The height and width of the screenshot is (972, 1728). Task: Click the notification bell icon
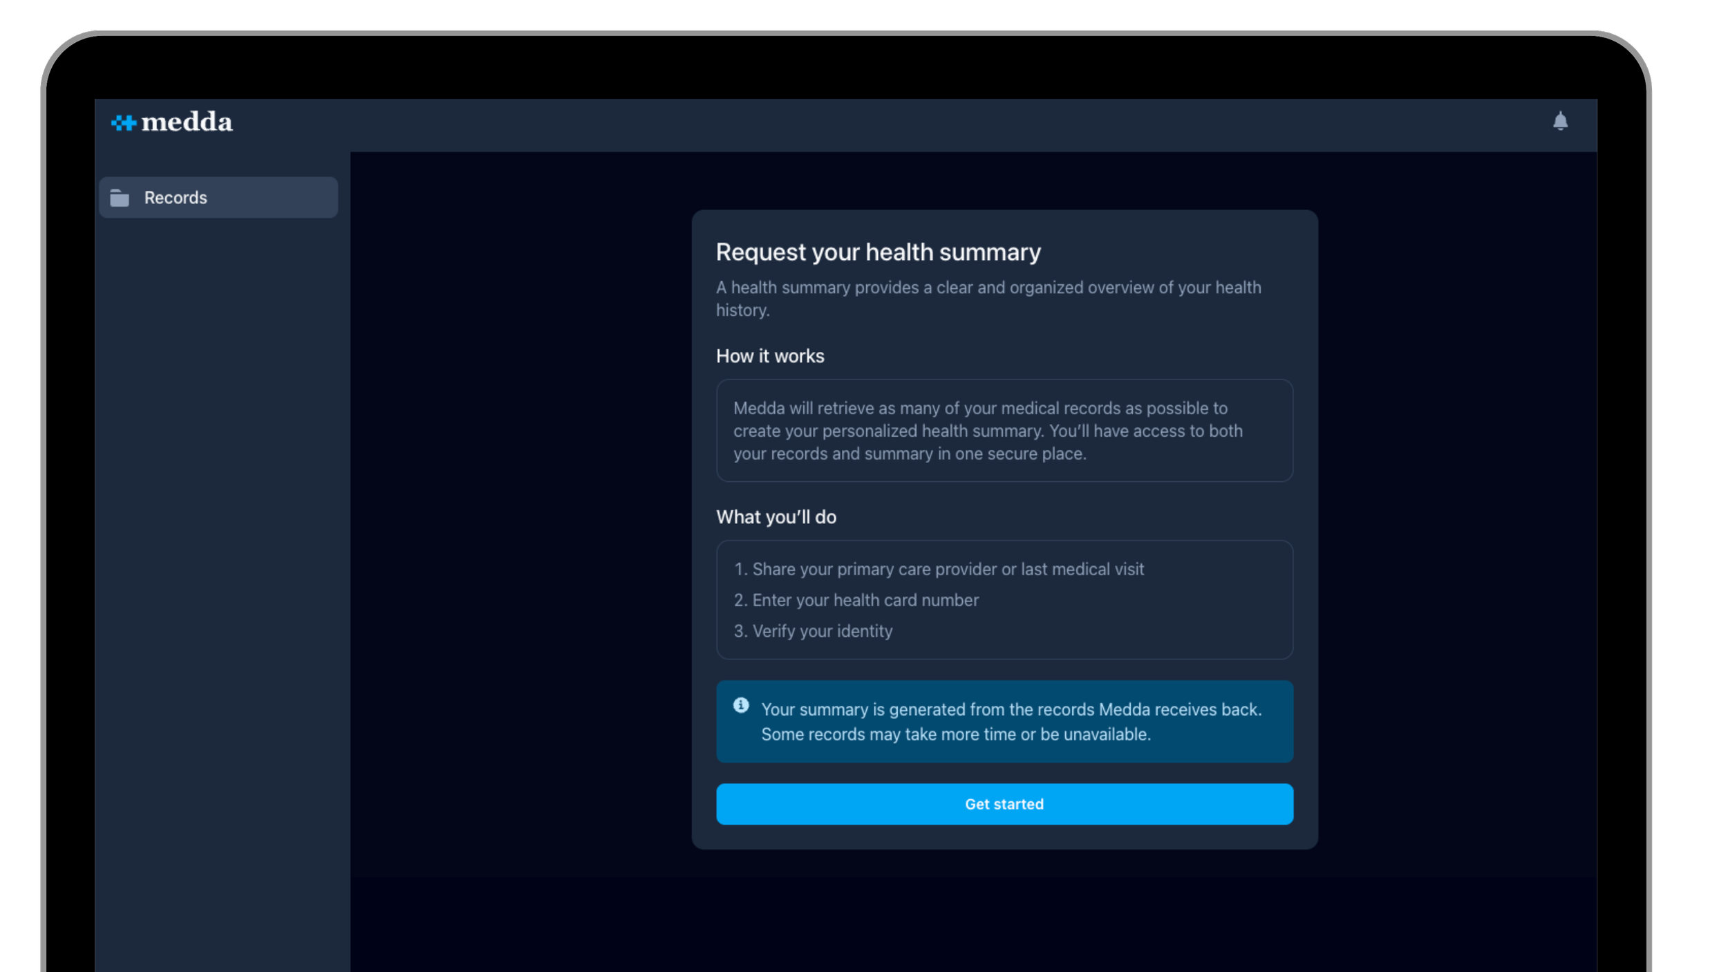click(x=1560, y=122)
